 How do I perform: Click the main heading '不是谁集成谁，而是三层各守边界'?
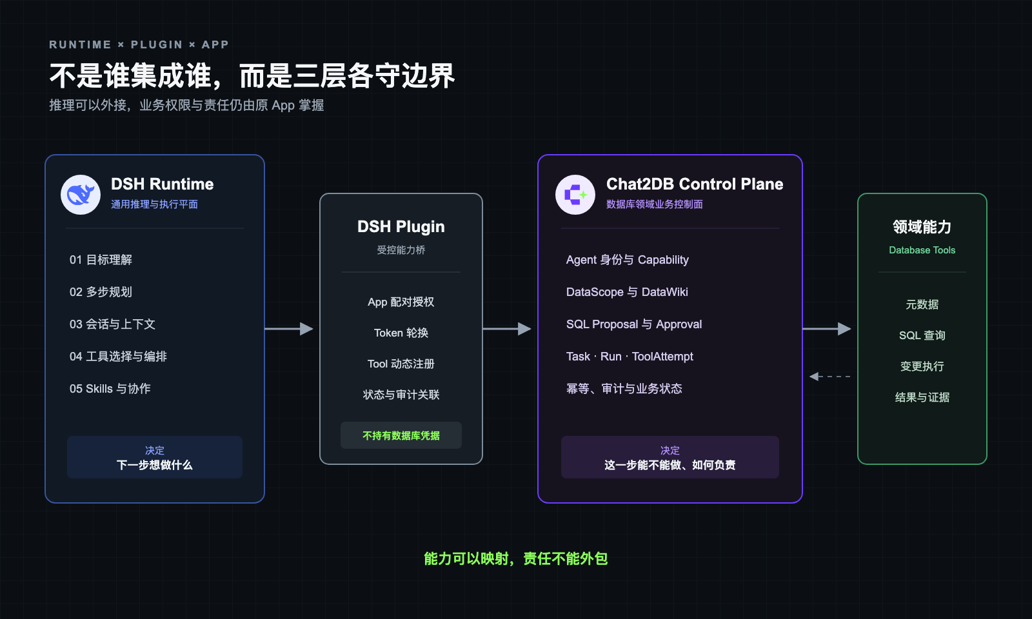pyautogui.click(x=252, y=76)
